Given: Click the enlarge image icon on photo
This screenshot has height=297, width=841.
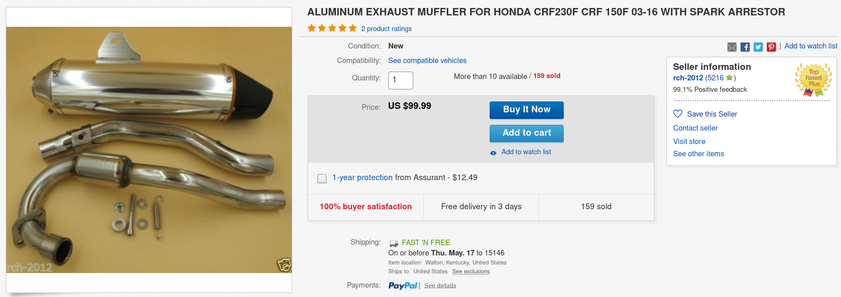Looking at the screenshot, I should [283, 265].
